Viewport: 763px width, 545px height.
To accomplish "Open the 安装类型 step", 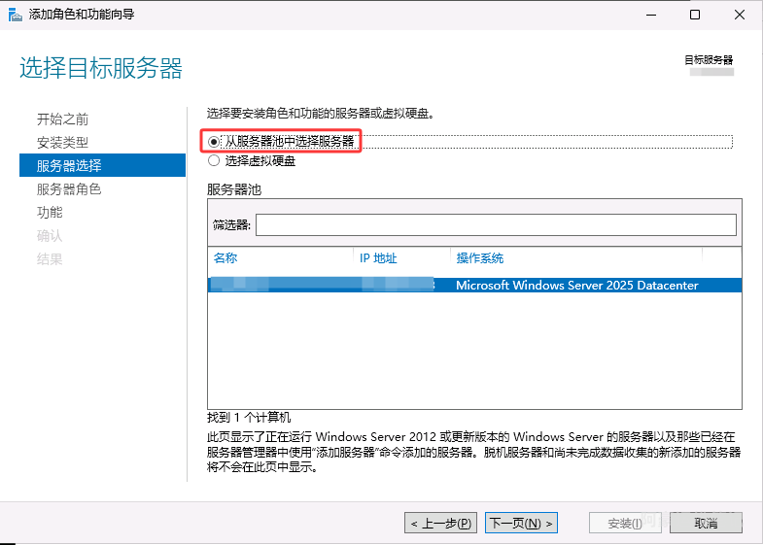I will tap(62, 143).
